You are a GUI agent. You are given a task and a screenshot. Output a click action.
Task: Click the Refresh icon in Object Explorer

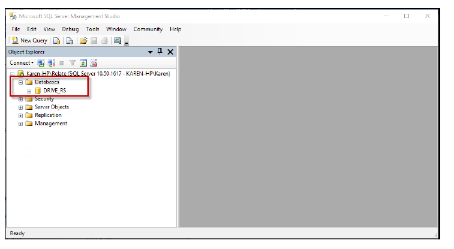pos(83,63)
